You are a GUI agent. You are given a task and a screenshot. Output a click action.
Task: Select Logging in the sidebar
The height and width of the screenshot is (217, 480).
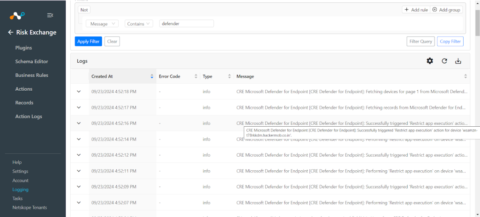point(20,189)
